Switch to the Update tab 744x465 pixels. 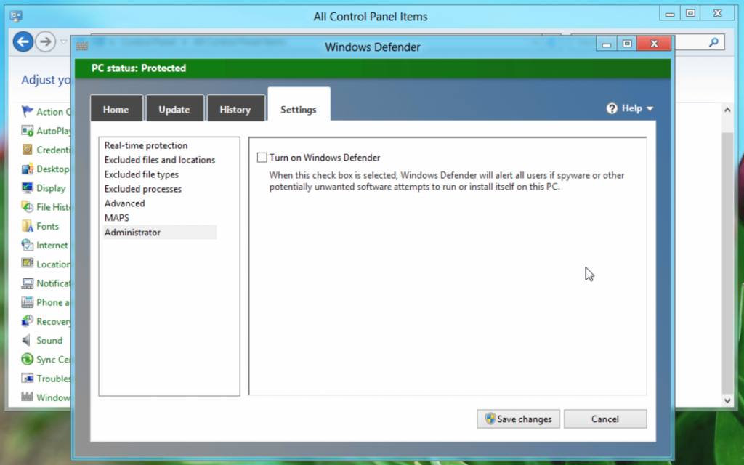(x=174, y=110)
